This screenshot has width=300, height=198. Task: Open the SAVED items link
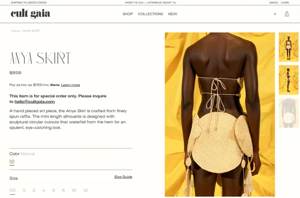pos(273,2)
